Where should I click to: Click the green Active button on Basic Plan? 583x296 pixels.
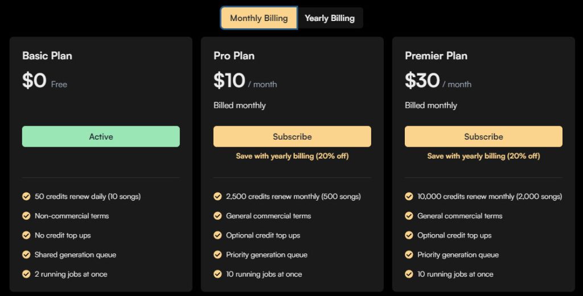coord(101,136)
